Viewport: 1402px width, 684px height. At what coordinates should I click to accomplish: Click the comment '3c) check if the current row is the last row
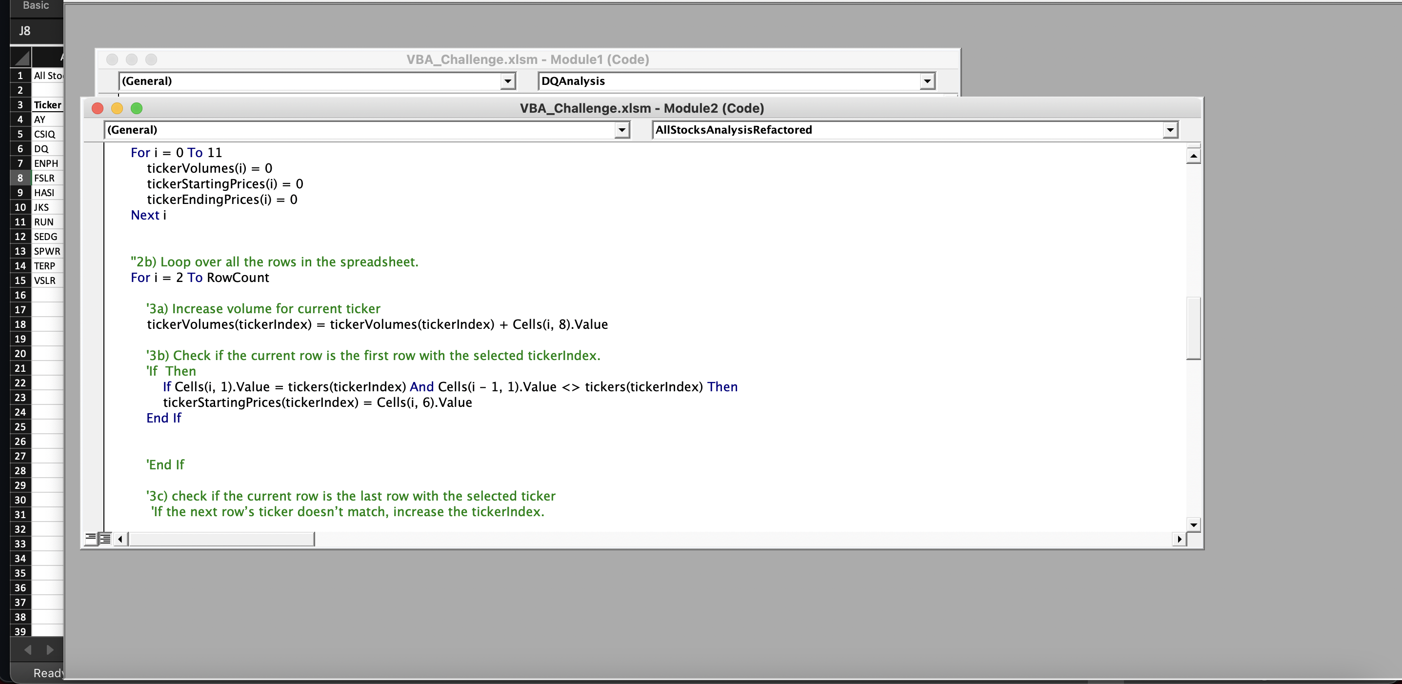point(350,496)
